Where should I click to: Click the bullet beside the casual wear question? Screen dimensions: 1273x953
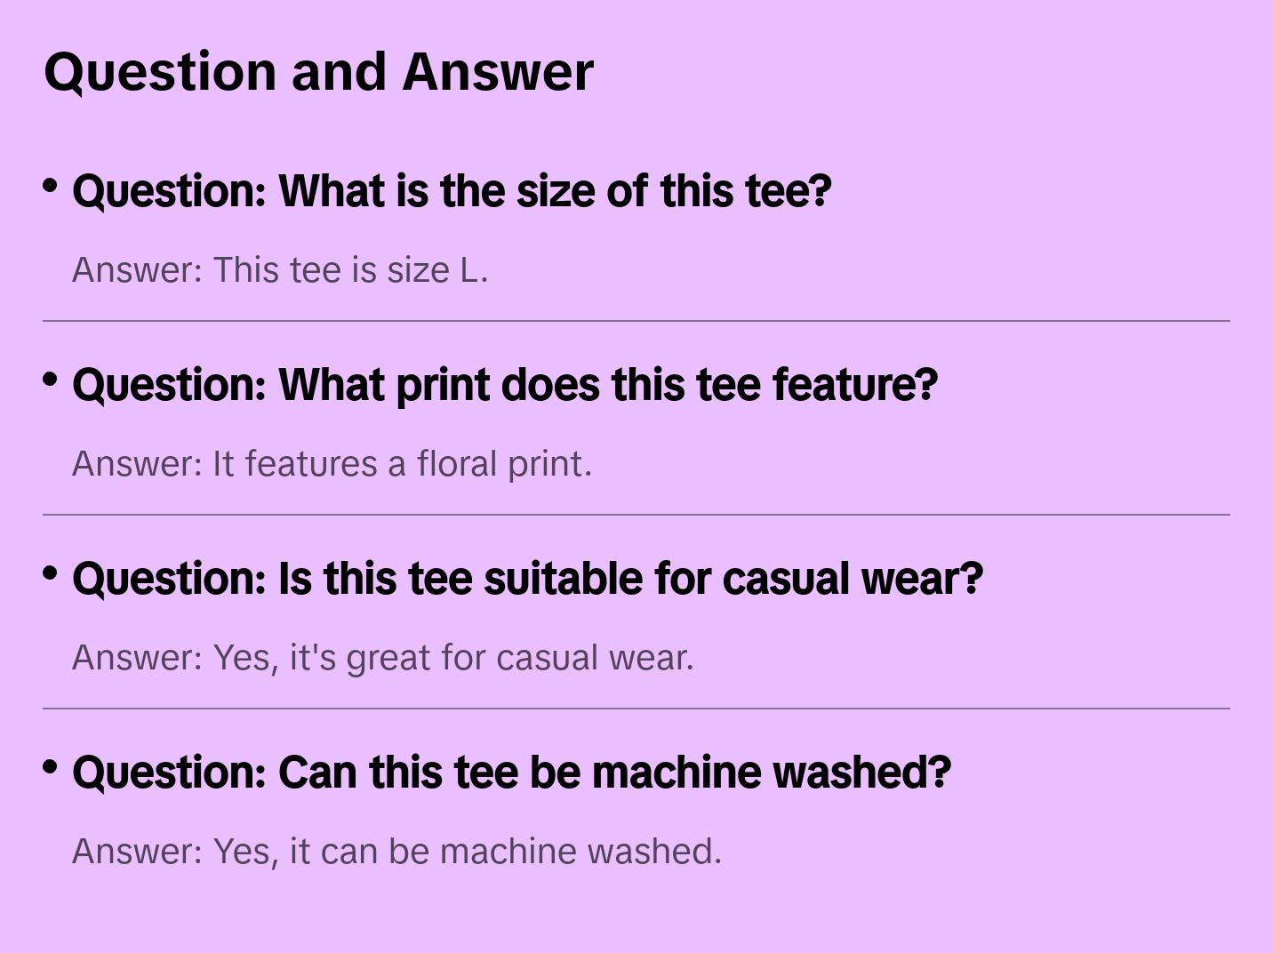coord(51,573)
